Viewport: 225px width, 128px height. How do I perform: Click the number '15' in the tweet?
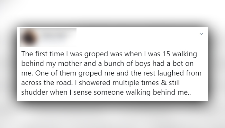[166, 54]
